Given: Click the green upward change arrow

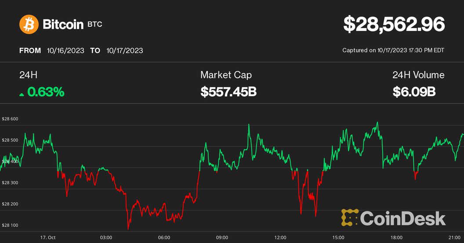Looking at the screenshot, I should (22, 93).
